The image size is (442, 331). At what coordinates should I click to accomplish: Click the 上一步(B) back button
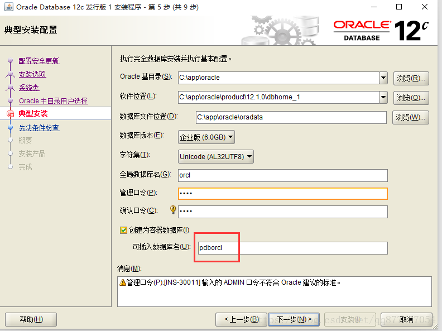click(241, 319)
